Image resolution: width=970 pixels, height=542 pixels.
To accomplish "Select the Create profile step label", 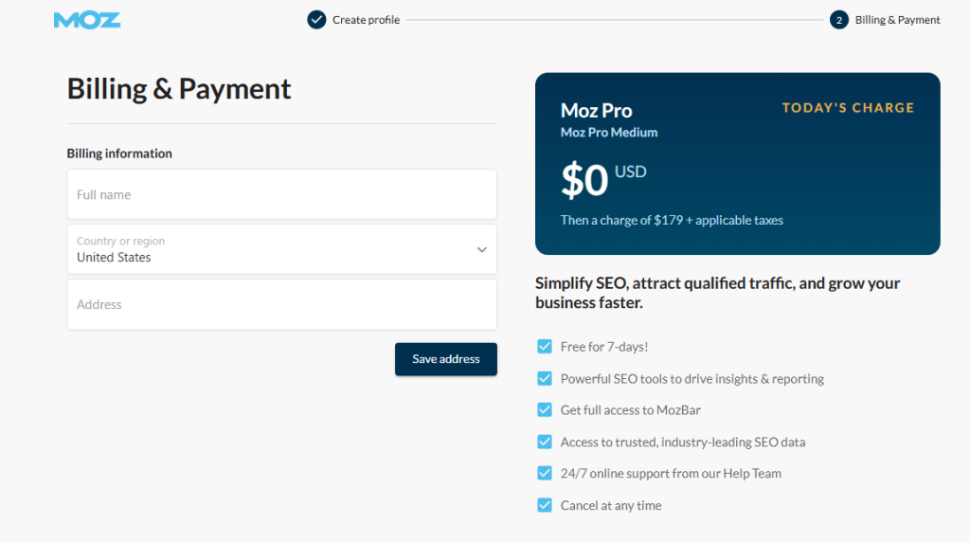I will 367,20.
